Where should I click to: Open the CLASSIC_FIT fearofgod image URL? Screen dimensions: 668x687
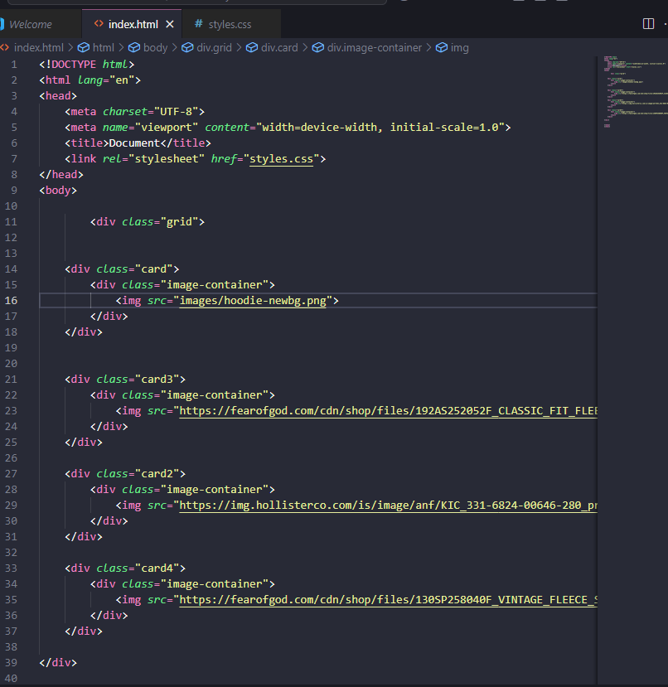pos(388,411)
